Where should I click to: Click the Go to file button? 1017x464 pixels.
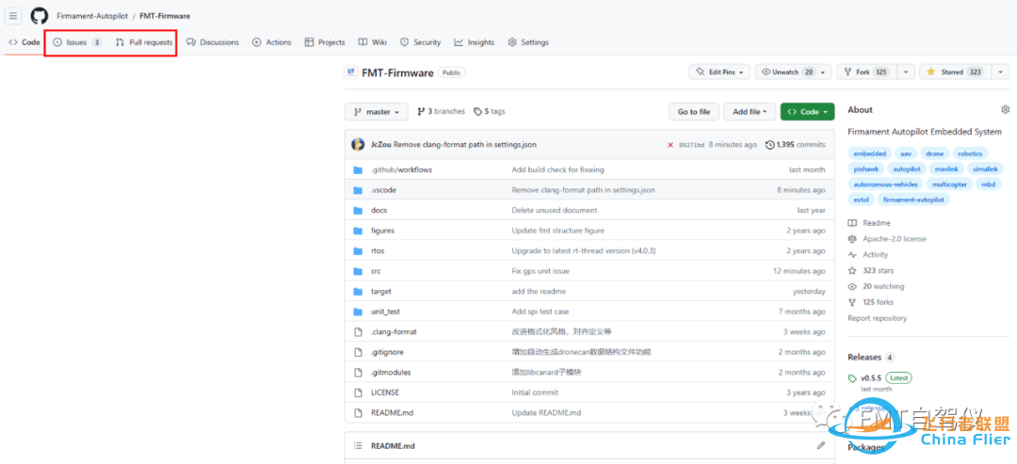pyautogui.click(x=694, y=112)
